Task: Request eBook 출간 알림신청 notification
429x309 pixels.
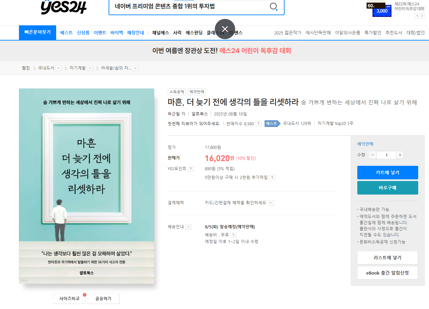Action: click(387, 273)
